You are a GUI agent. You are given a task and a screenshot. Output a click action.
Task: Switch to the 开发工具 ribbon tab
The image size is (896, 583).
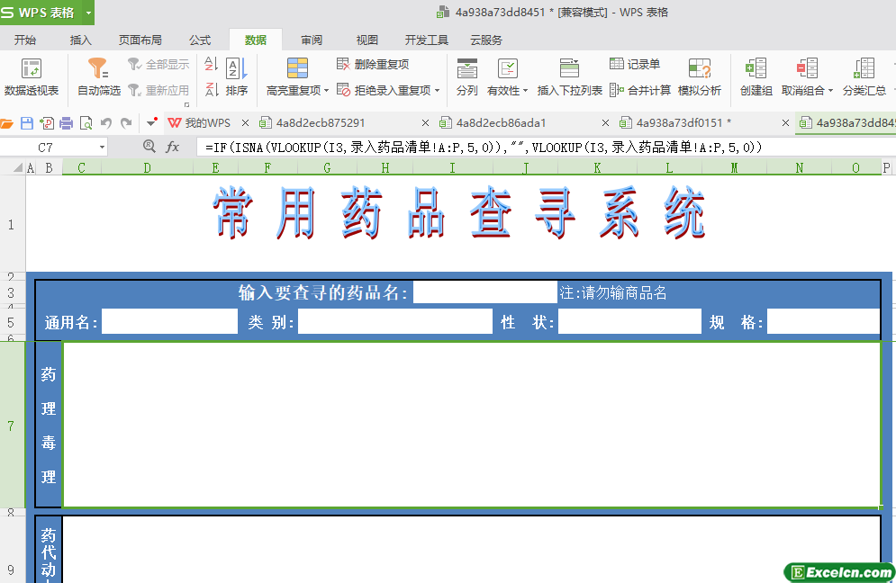(x=426, y=40)
